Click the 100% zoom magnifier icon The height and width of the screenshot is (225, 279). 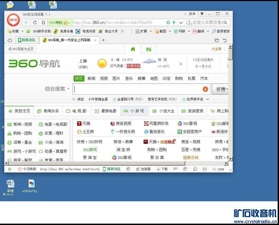214,169
